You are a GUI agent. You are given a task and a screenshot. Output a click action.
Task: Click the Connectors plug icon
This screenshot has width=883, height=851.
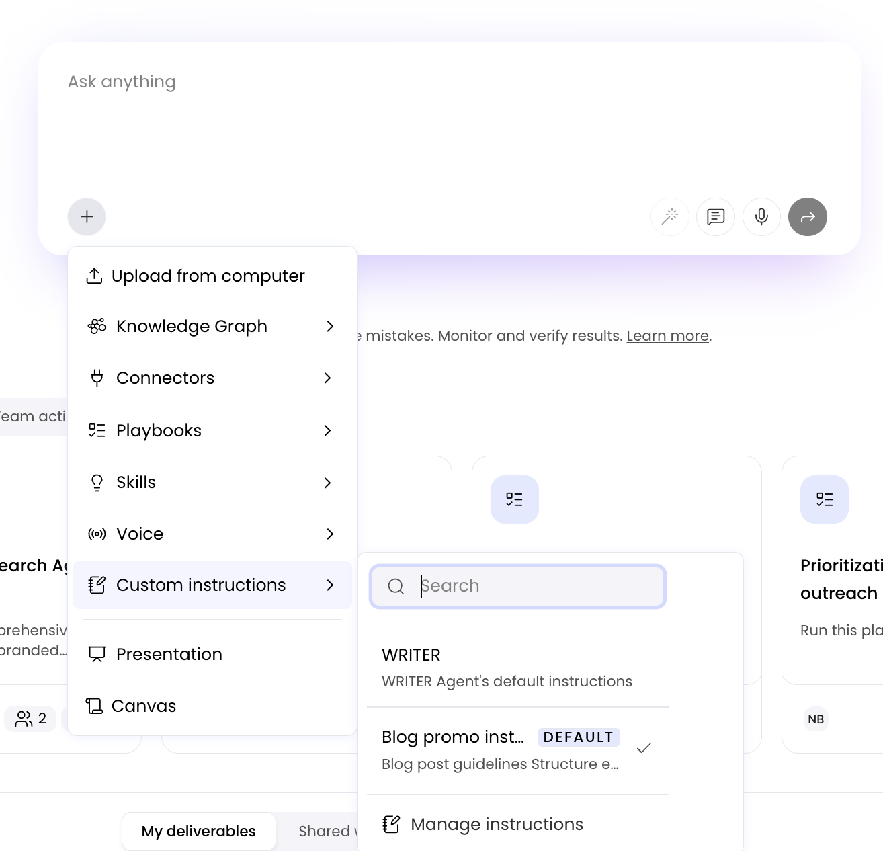(x=97, y=378)
